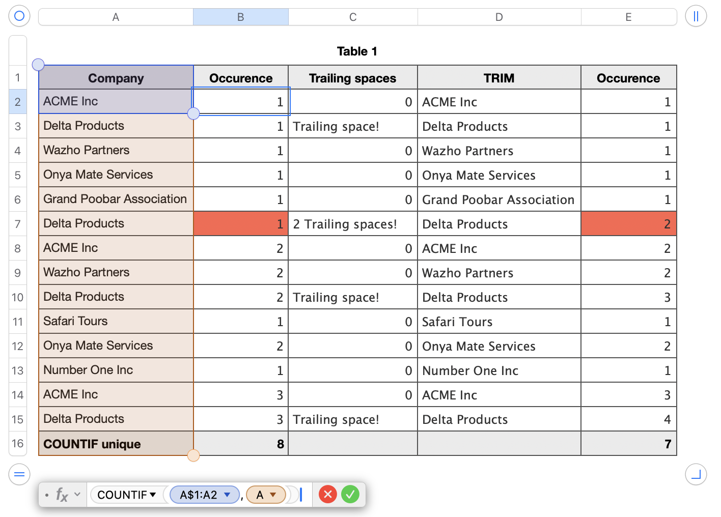Select "Trailing space!" cell in row 10
Image resolution: width=721 pixels, height=517 pixels.
(353, 297)
